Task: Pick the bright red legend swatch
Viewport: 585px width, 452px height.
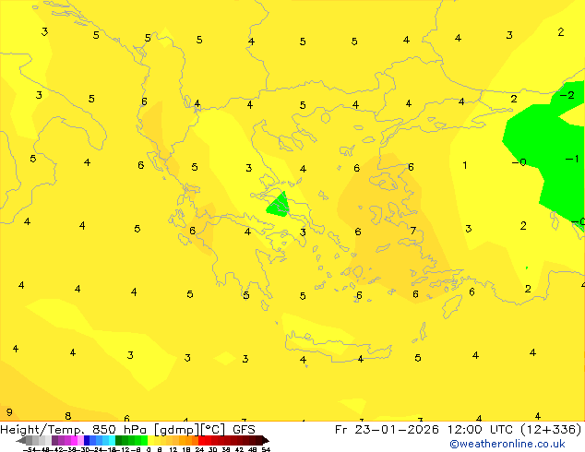Action: click(201, 441)
